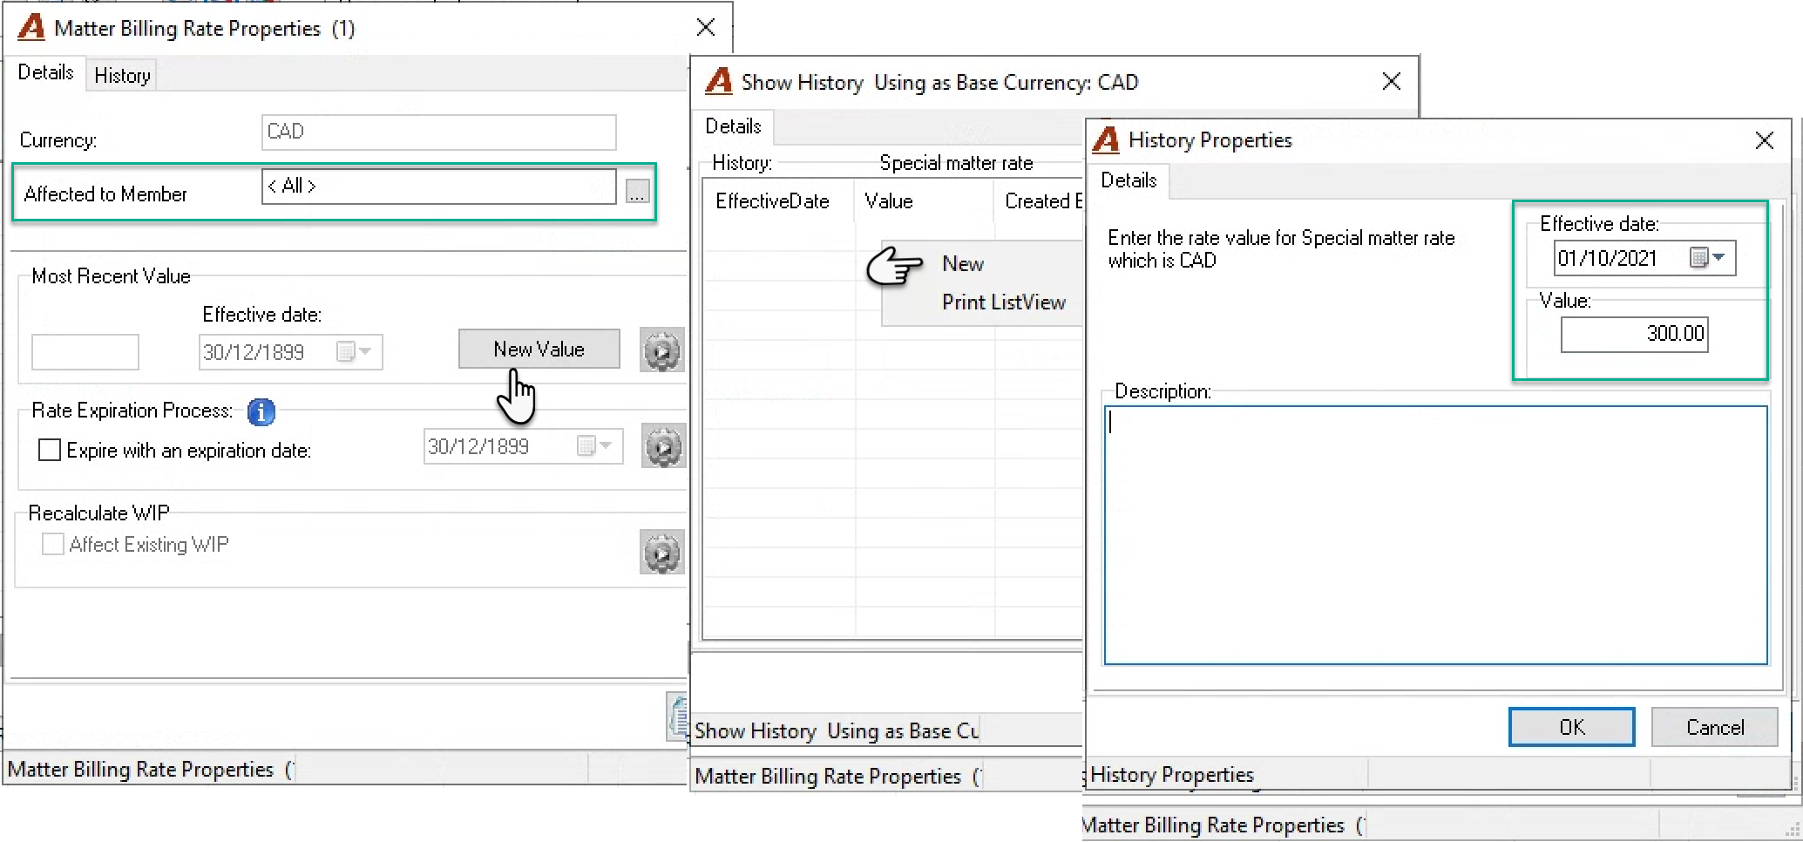The height and width of the screenshot is (842, 1803).
Task: Click the Value field showing 300.00
Action: point(1635,334)
